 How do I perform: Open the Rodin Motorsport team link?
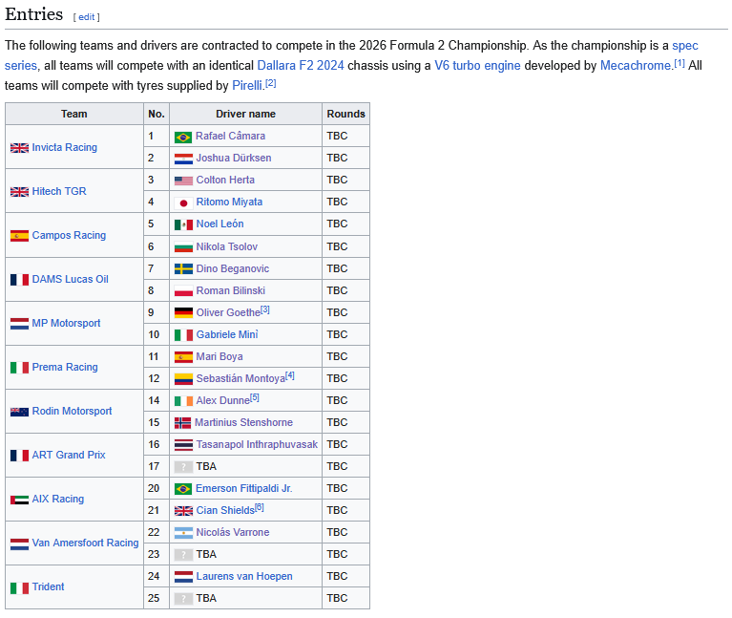tap(72, 411)
